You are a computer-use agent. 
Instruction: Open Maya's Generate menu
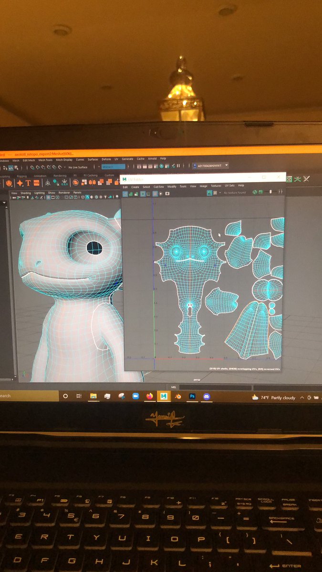pos(127,159)
